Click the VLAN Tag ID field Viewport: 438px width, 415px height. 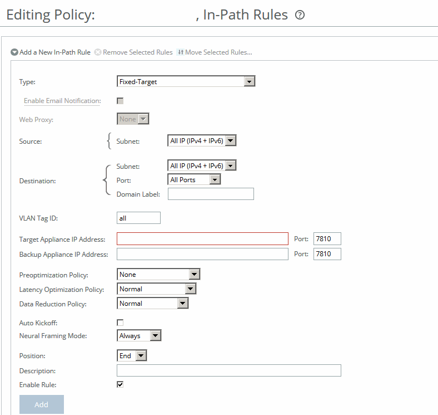(138, 218)
